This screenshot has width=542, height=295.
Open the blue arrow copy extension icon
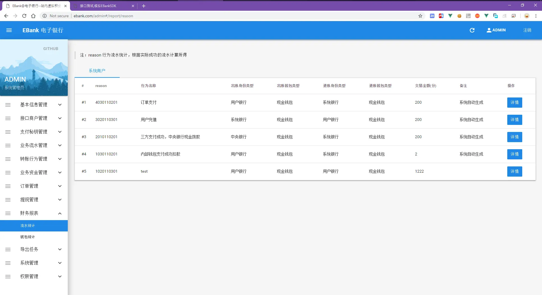(495, 16)
